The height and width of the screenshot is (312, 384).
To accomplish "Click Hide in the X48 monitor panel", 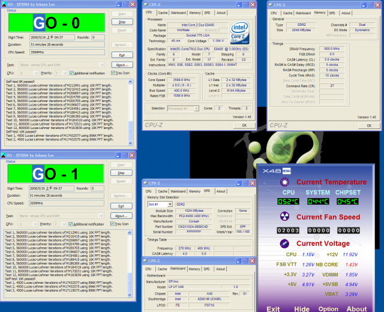I will pos(302,309).
